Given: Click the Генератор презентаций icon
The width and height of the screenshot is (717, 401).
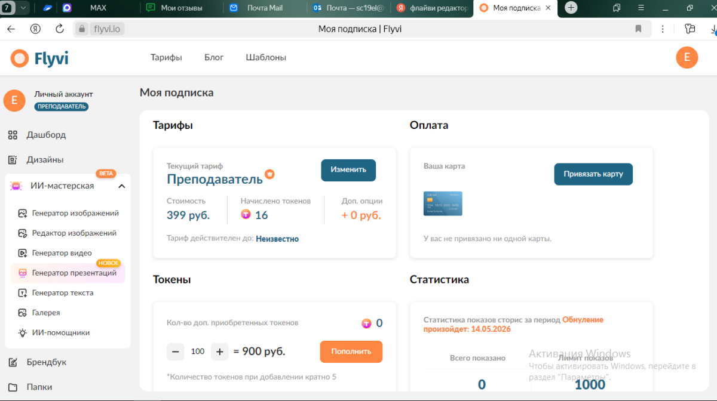Looking at the screenshot, I should pos(23,273).
